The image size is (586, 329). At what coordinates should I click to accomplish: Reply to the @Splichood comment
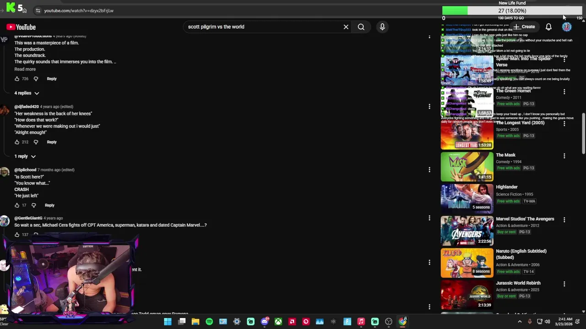click(x=49, y=205)
